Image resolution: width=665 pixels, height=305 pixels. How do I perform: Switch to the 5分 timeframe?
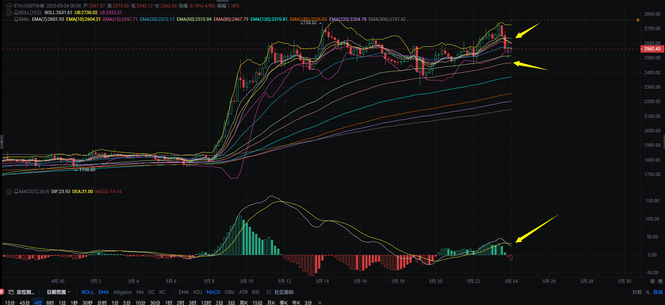click(x=127, y=303)
